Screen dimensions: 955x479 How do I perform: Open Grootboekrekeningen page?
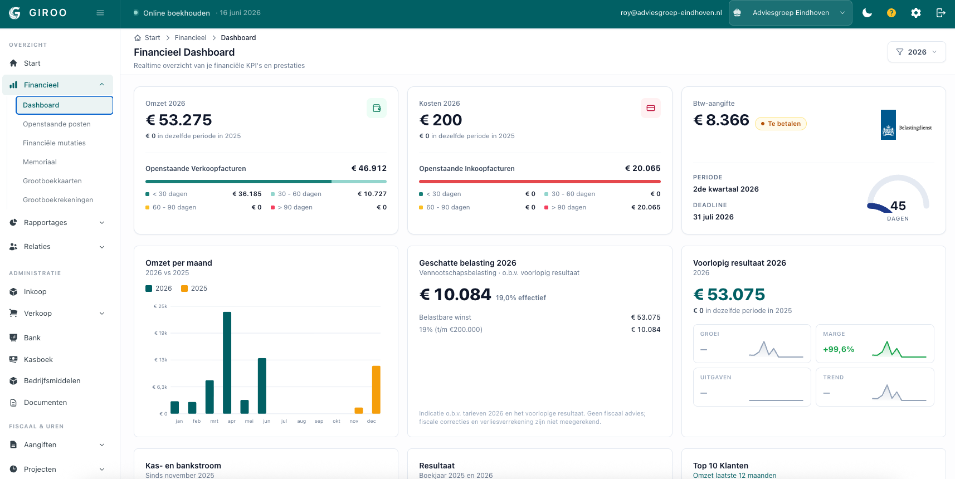coord(58,200)
